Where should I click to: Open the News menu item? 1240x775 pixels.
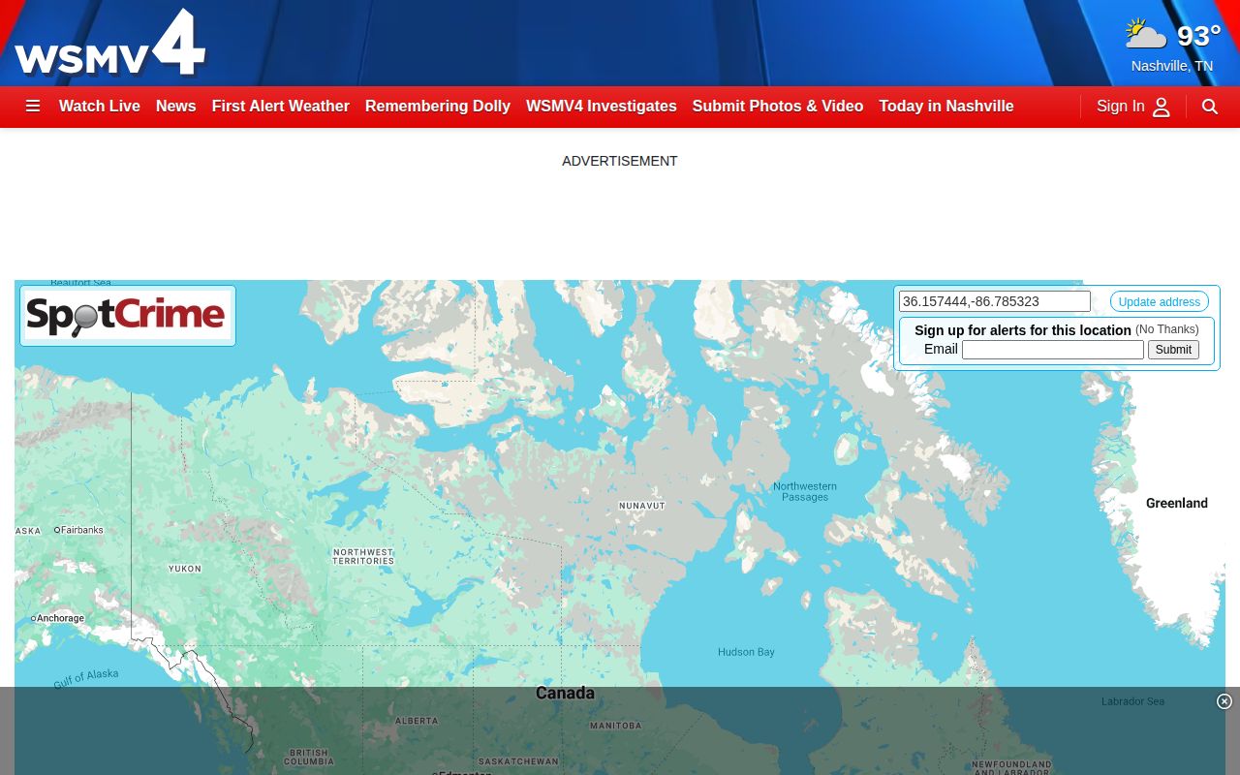[x=176, y=107]
